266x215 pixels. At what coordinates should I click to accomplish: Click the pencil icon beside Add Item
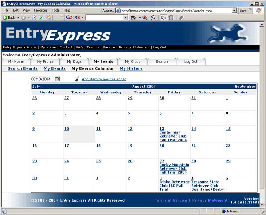pos(77,79)
